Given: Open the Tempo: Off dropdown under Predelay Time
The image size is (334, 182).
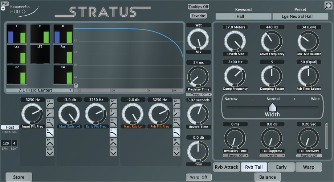Looking at the screenshot, I should click(x=199, y=94).
